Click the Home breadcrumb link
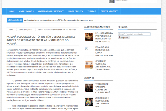Screen dimensions: 166x111 coord(11,29)
